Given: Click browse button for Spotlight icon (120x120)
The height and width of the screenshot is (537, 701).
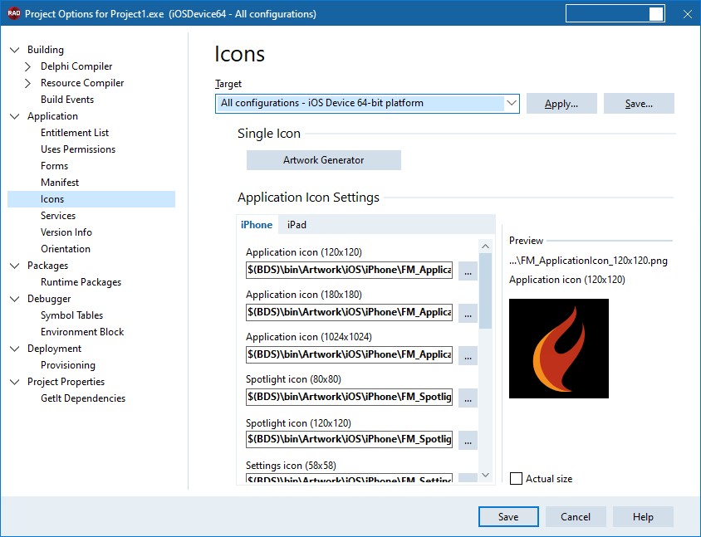Looking at the screenshot, I should point(468,440).
